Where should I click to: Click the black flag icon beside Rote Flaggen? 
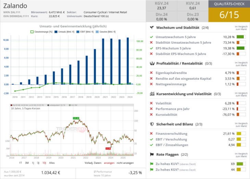(x=152, y=154)
